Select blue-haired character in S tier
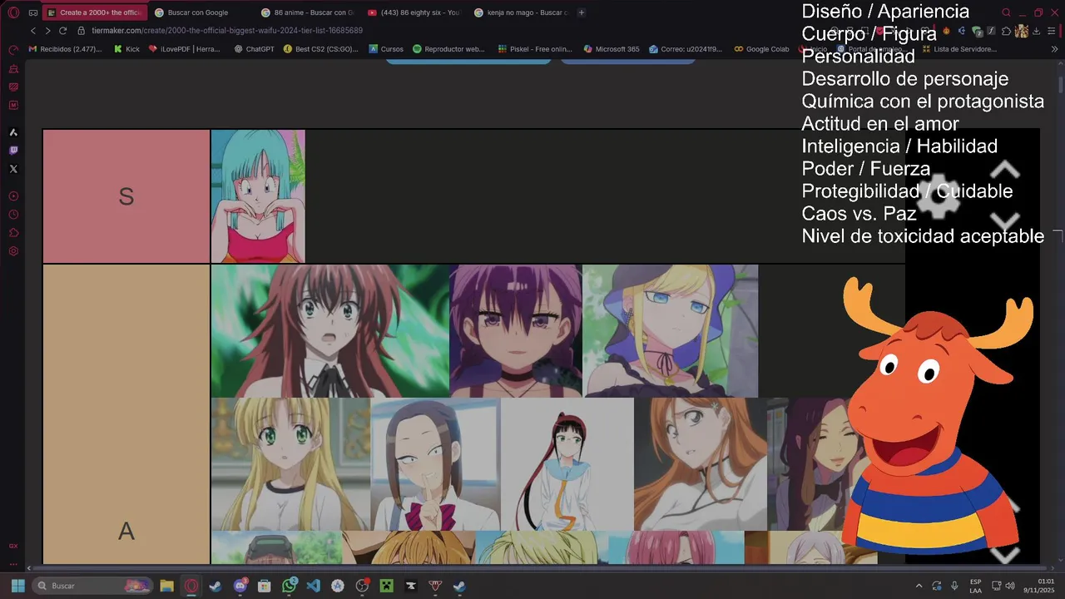Viewport: 1065px width, 599px height. [x=258, y=196]
